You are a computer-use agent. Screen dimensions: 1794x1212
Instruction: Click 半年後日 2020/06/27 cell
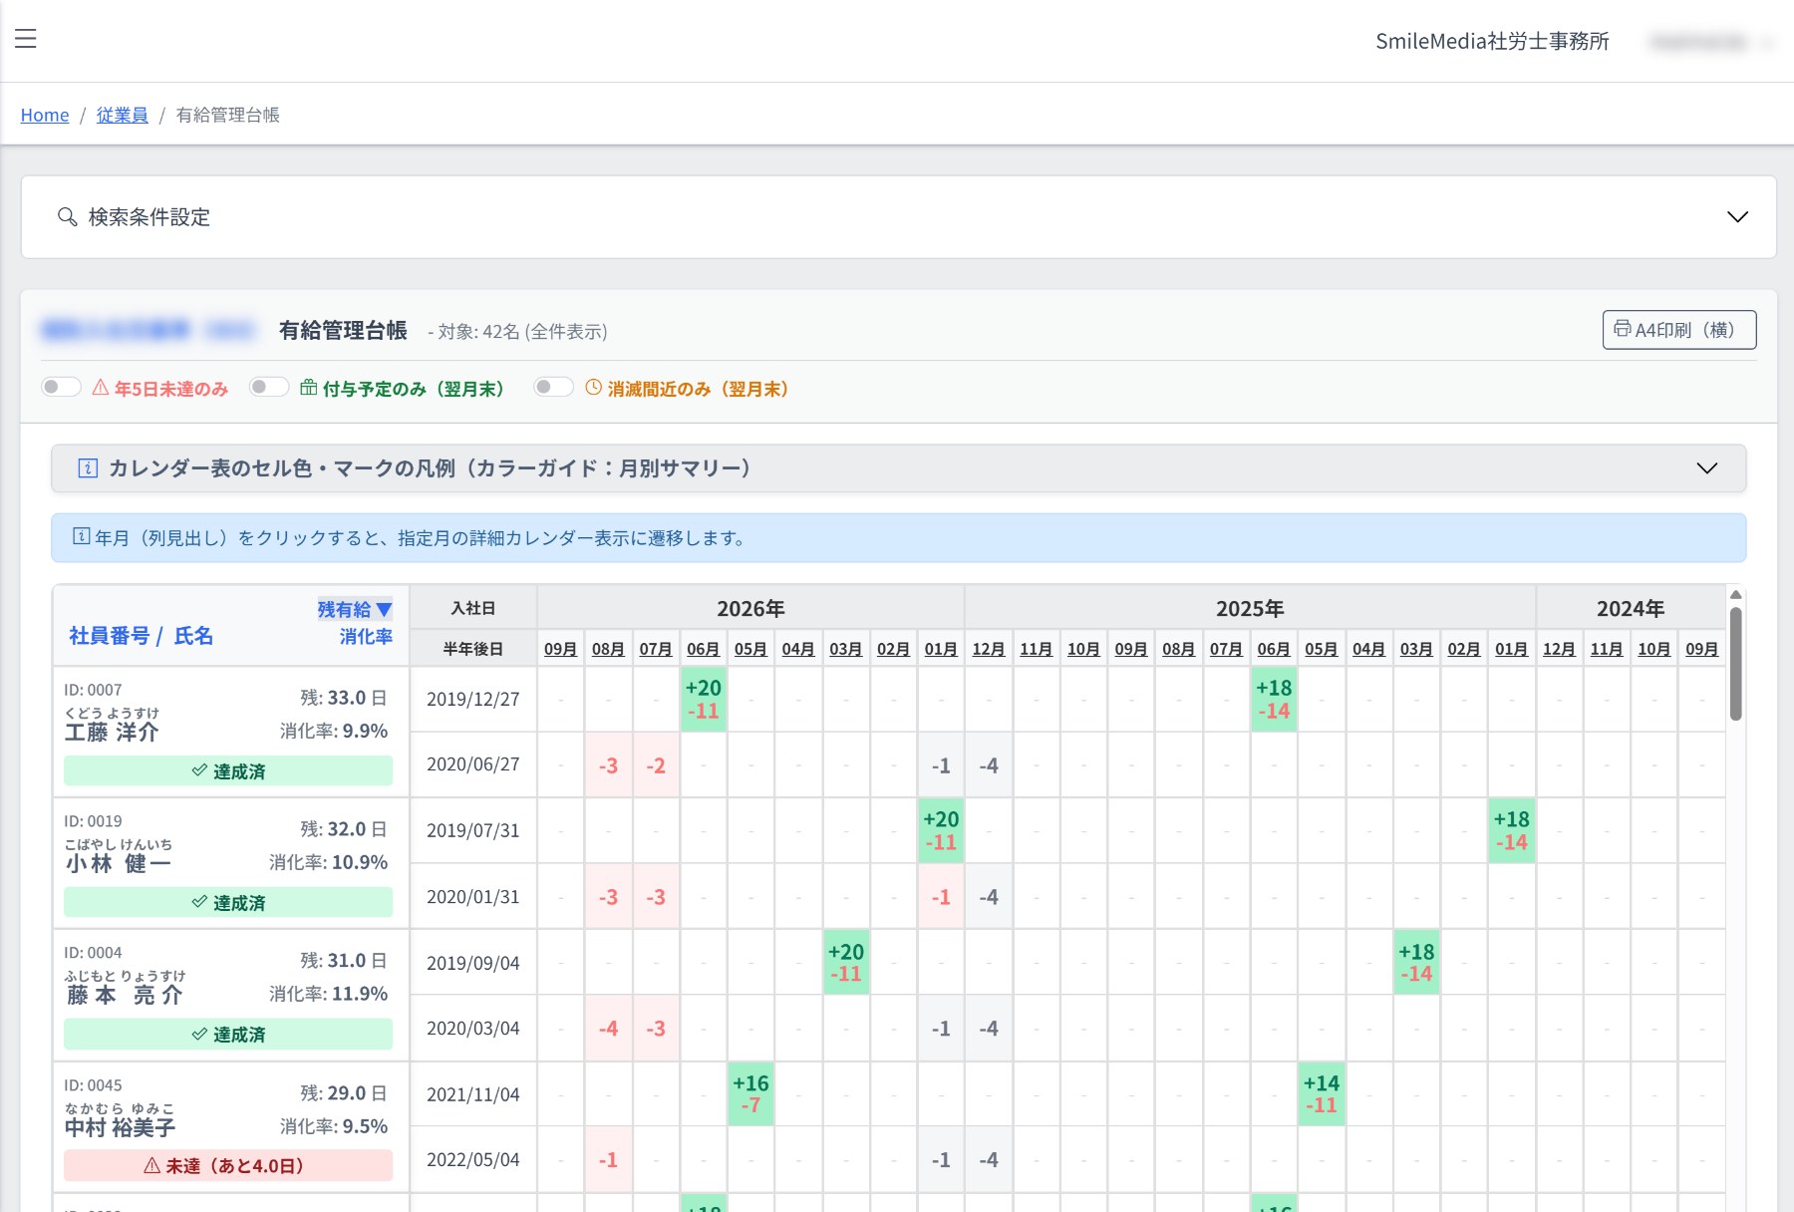473,764
